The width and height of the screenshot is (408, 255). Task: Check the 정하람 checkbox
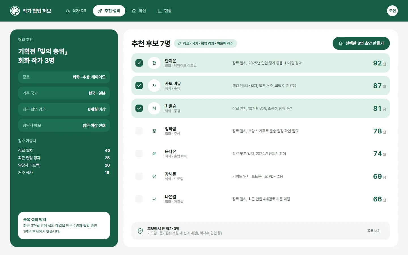click(139, 131)
